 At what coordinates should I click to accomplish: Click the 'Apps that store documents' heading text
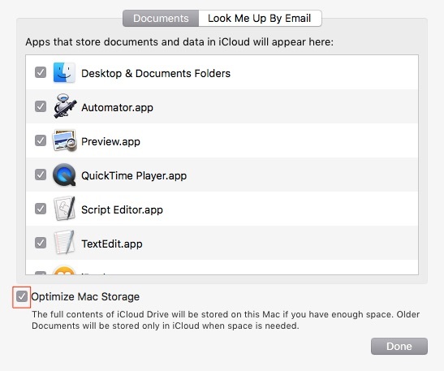tap(179, 42)
